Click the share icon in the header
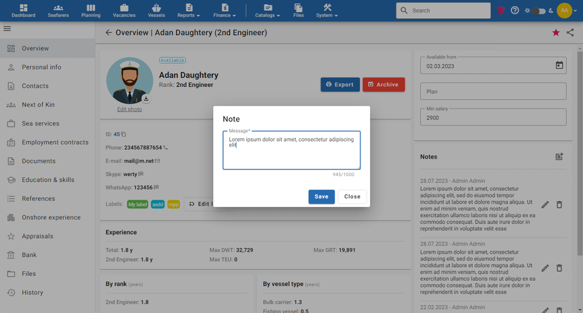 (x=570, y=32)
